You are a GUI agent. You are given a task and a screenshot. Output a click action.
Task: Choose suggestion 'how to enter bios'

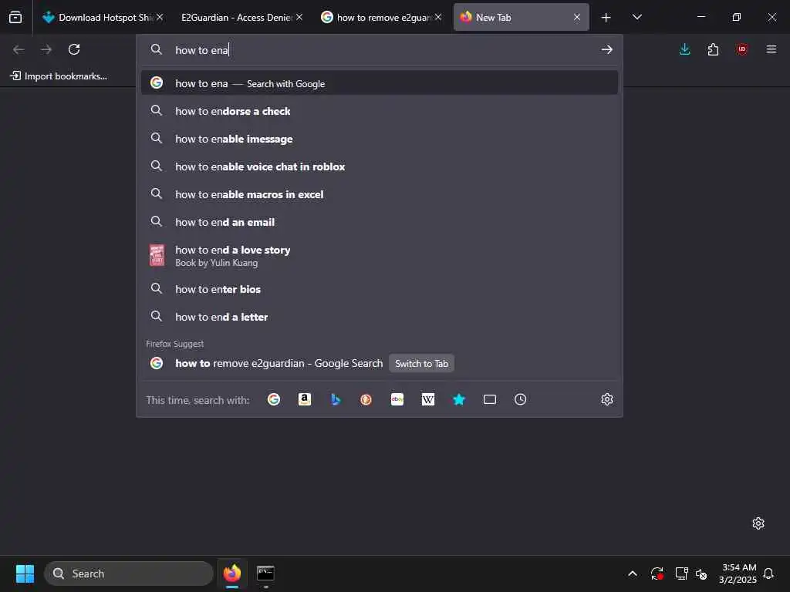[x=380, y=288]
